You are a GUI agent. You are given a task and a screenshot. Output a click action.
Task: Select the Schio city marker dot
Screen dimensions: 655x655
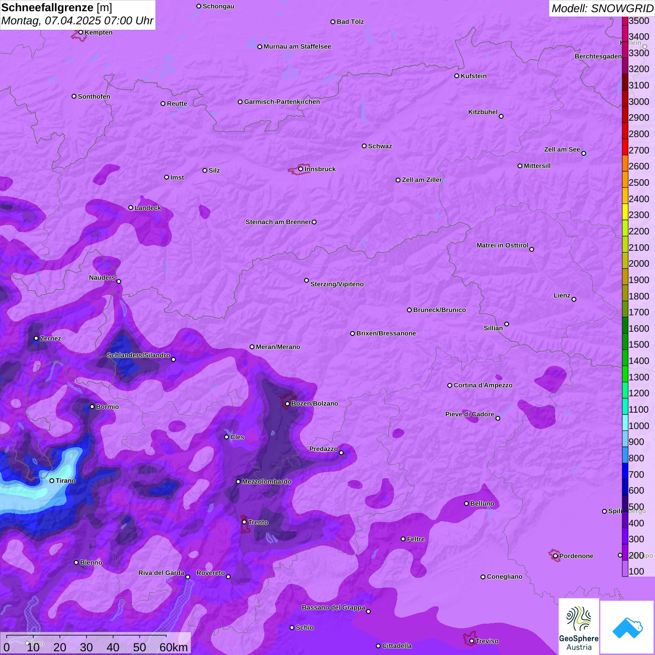pos(292,627)
